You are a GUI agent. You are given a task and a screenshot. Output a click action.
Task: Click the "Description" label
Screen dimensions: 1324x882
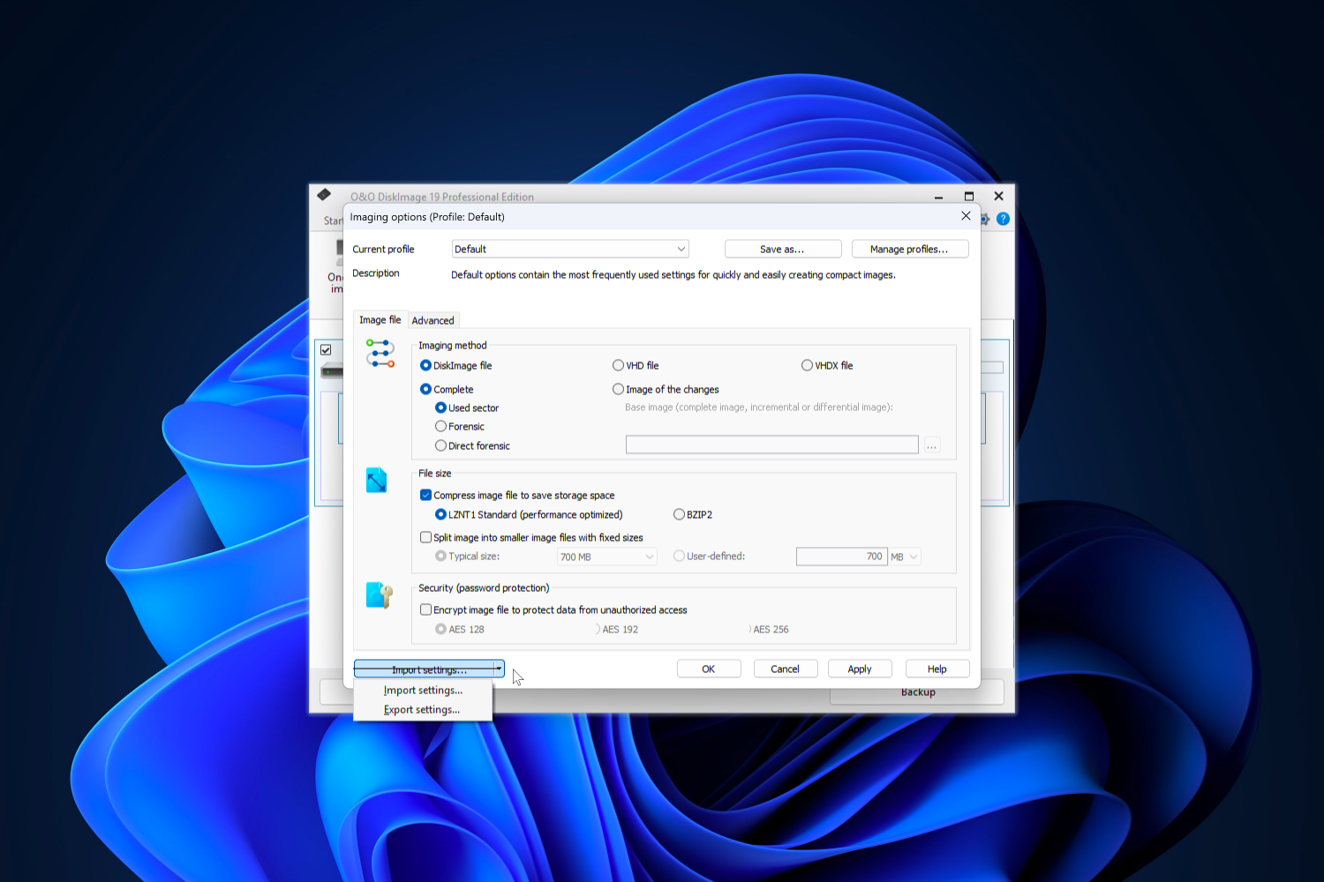tap(376, 273)
